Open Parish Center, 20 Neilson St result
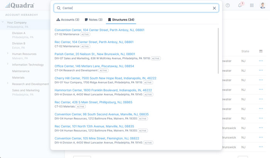270x158 pixels. pos(95,54)
